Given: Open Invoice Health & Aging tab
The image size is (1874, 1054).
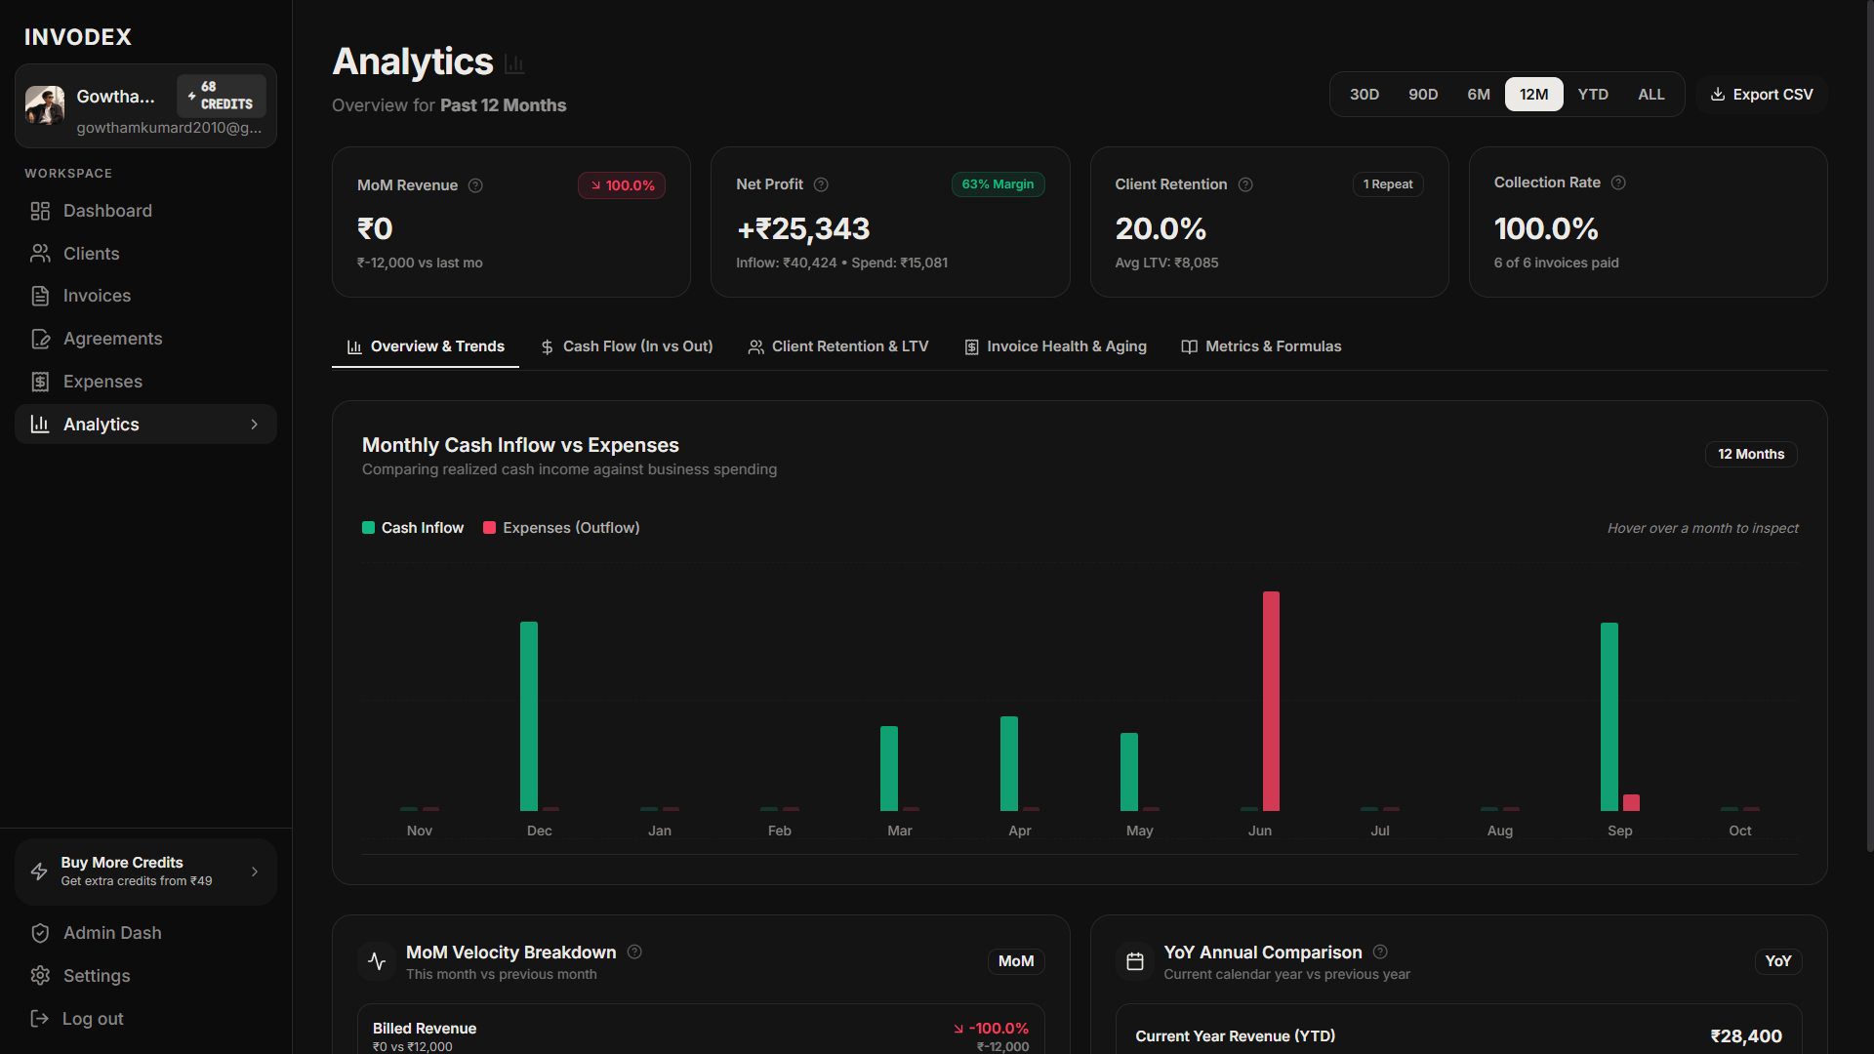Looking at the screenshot, I should pyautogui.click(x=1056, y=346).
